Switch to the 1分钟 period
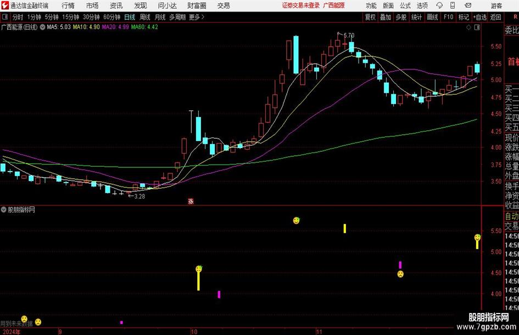Viewport: 519px width, 335px height. tap(34, 17)
